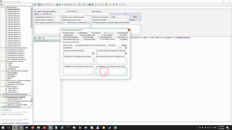Collapse 'Фильтрация документов' in lower panel
Image resolution: width=232 pixels, height=130 pixels.
click(1, 103)
